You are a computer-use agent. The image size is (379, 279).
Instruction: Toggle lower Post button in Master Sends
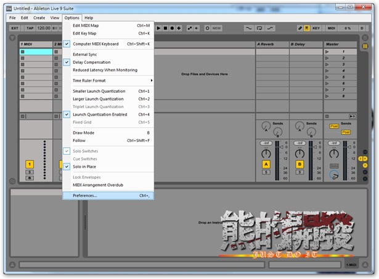pos(346,132)
